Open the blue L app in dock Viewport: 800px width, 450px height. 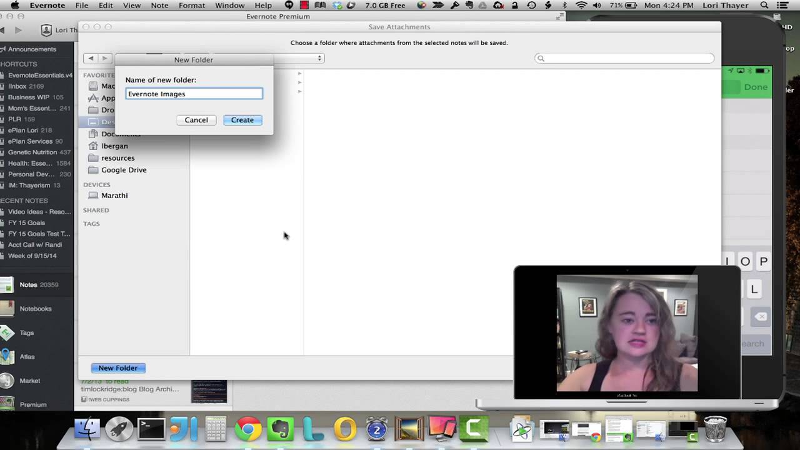[x=312, y=429]
